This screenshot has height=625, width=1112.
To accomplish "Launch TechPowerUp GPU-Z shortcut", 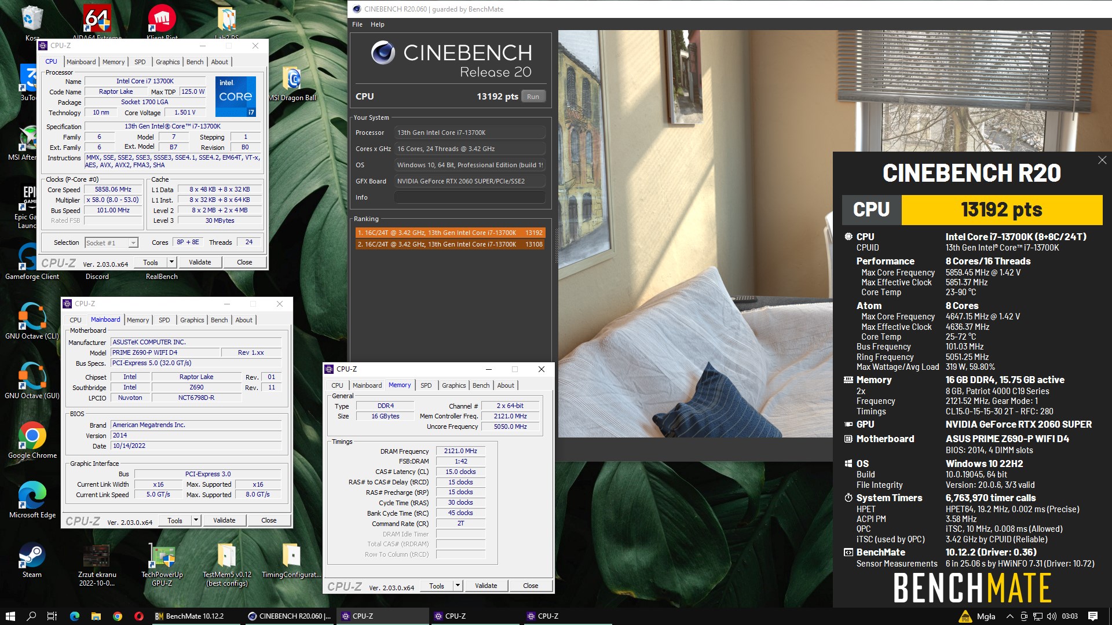I will 162,564.
